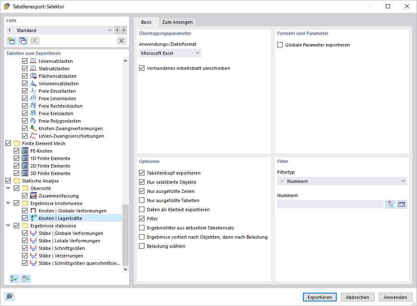Click the check all tables icon
417x306 pixels.
pos(14,279)
